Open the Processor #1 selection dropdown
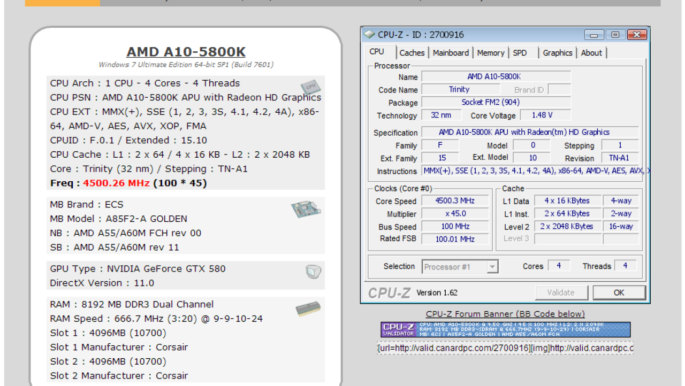The height and width of the screenshot is (386, 685). (x=460, y=267)
